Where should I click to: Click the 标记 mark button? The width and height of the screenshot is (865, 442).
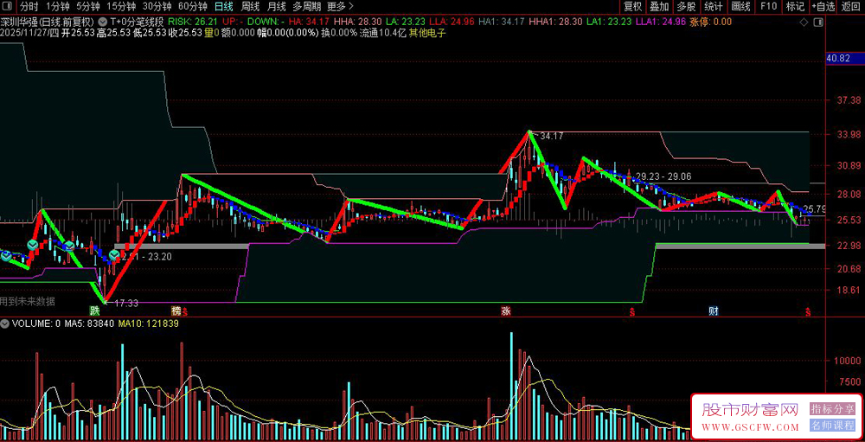pyautogui.click(x=795, y=7)
